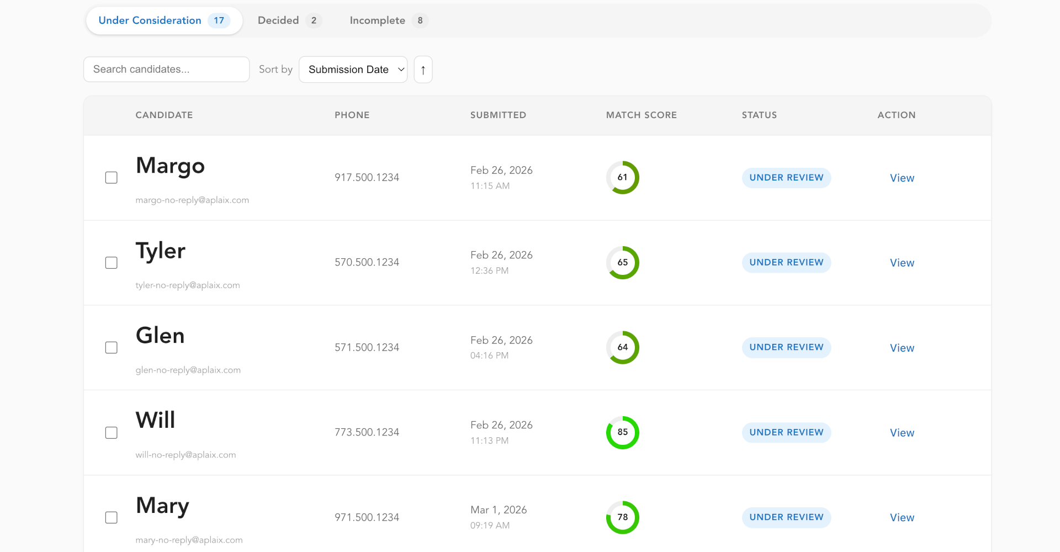This screenshot has height=552, width=1060.
Task: Click Tyler's match score ring showing 65
Action: (622, 263)
